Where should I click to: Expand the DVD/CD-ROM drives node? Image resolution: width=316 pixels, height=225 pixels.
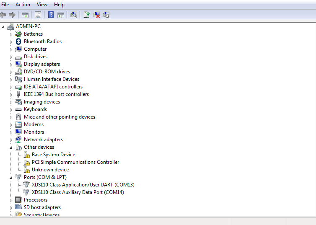(11, 72)
